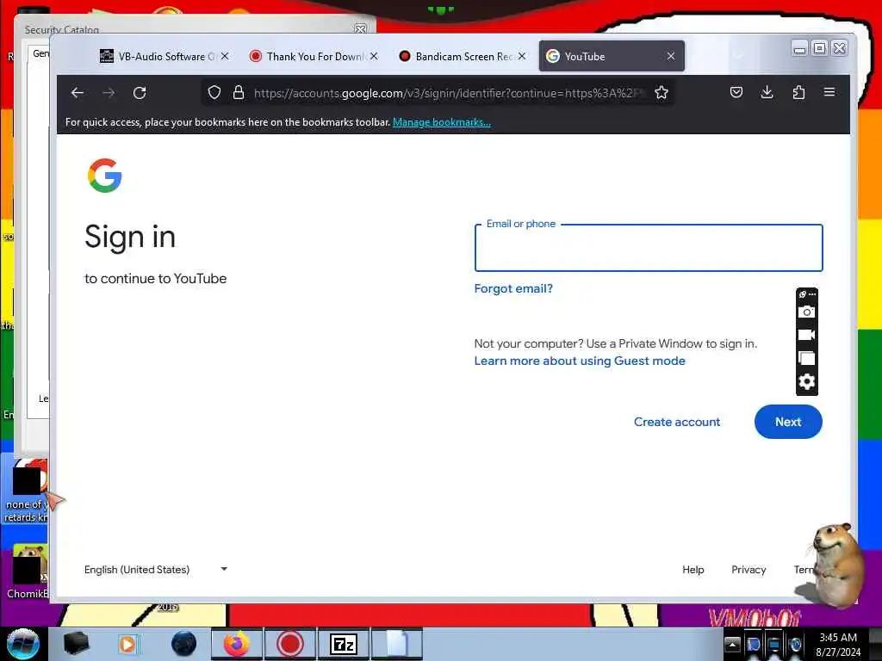Open the Firefox hamburger application menu
Screen dimensions: 882x661
pos(829,91)
